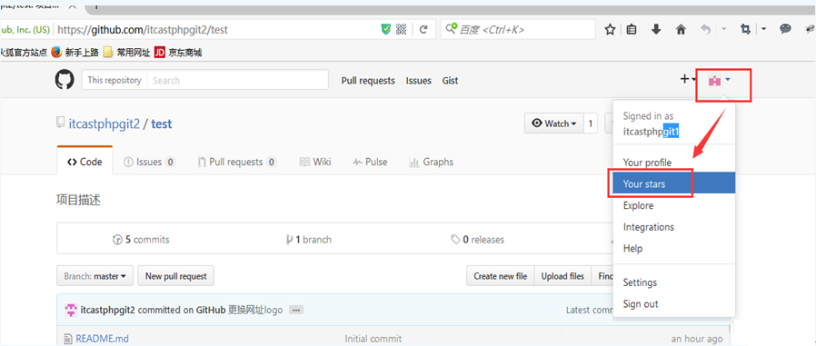Viewport: 816px width, 346px height.
Task: Click the New pull request button
Action: (176, 276)
